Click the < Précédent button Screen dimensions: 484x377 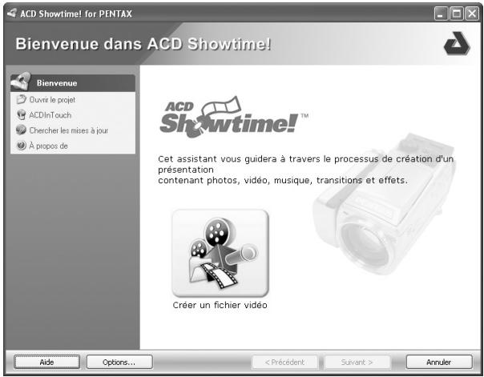coord(285,362)
